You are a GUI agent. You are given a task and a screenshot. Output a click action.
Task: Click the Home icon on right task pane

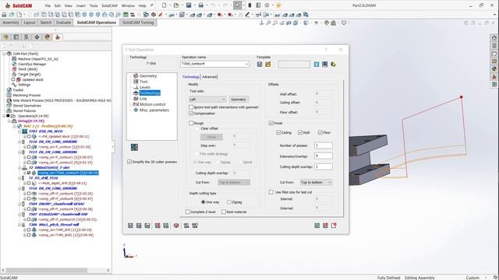[494, 37]
